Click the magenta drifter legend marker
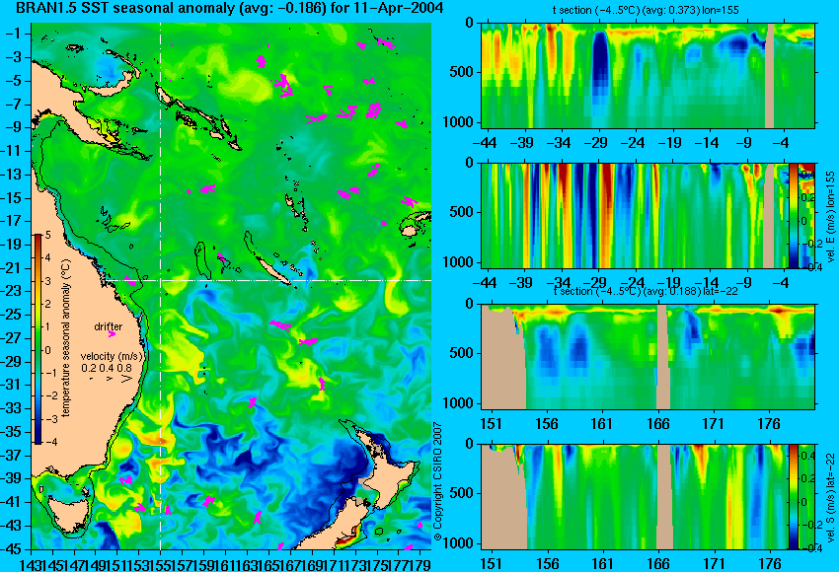 tap(112, 334)
